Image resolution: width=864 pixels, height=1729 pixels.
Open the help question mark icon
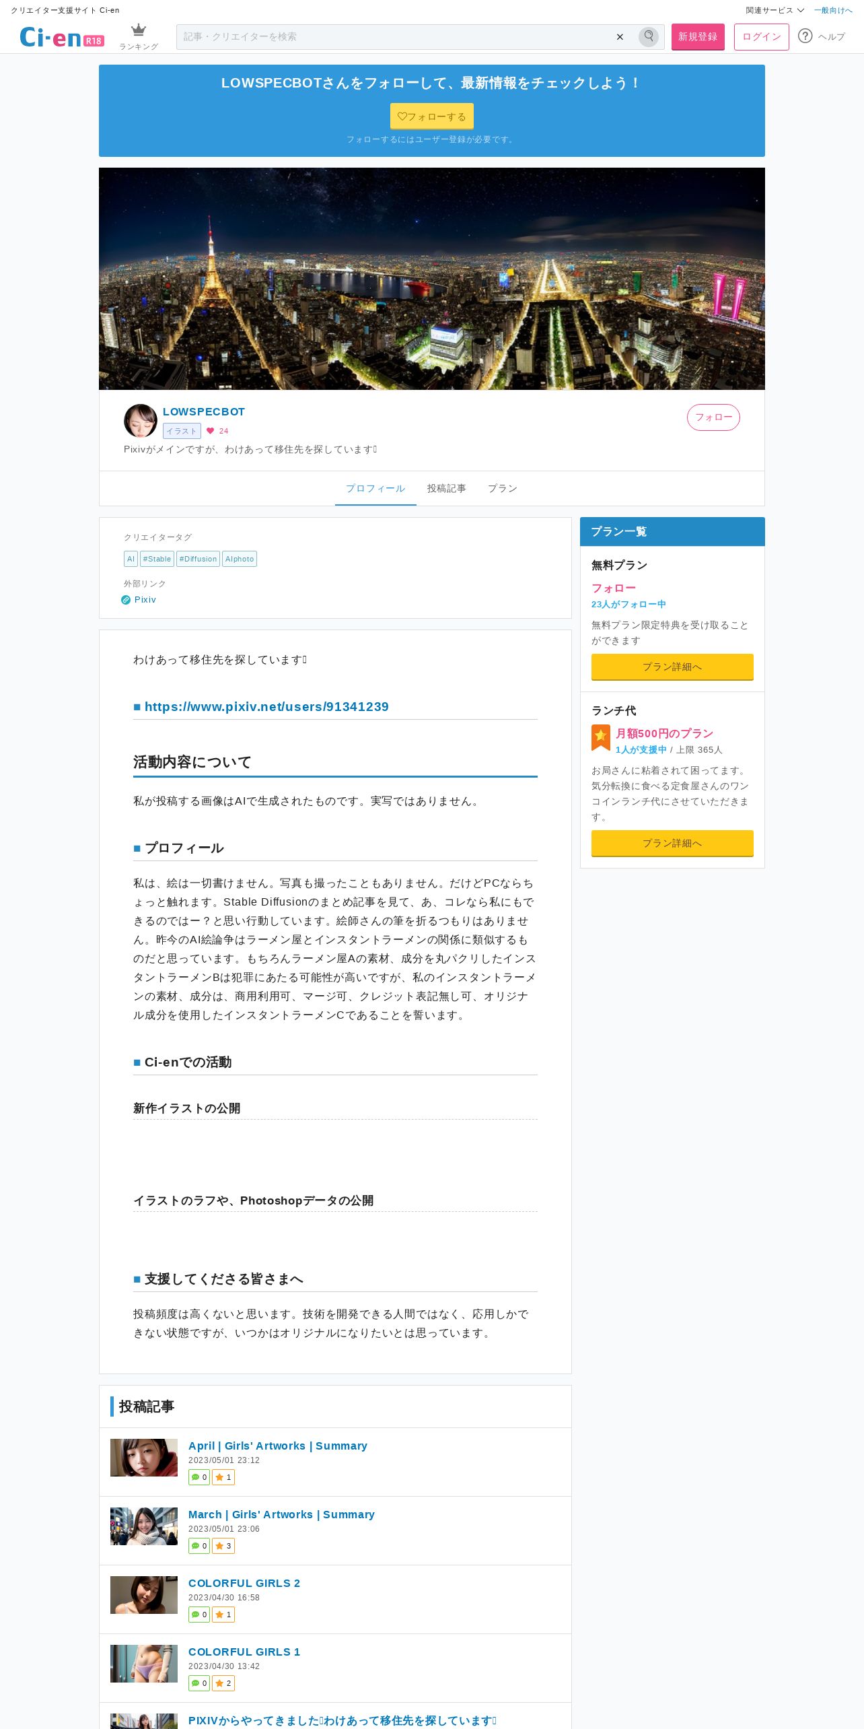(805, 36)
